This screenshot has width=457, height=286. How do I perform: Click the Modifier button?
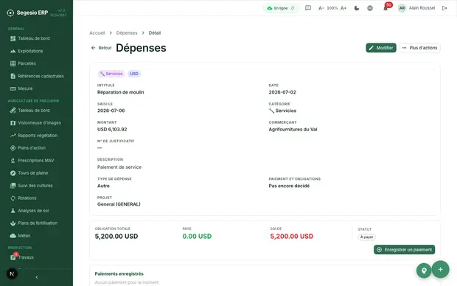381,48
